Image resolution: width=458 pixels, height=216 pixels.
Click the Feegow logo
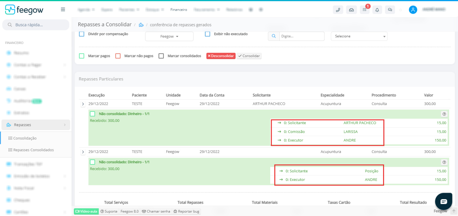(x=24, y=10)
